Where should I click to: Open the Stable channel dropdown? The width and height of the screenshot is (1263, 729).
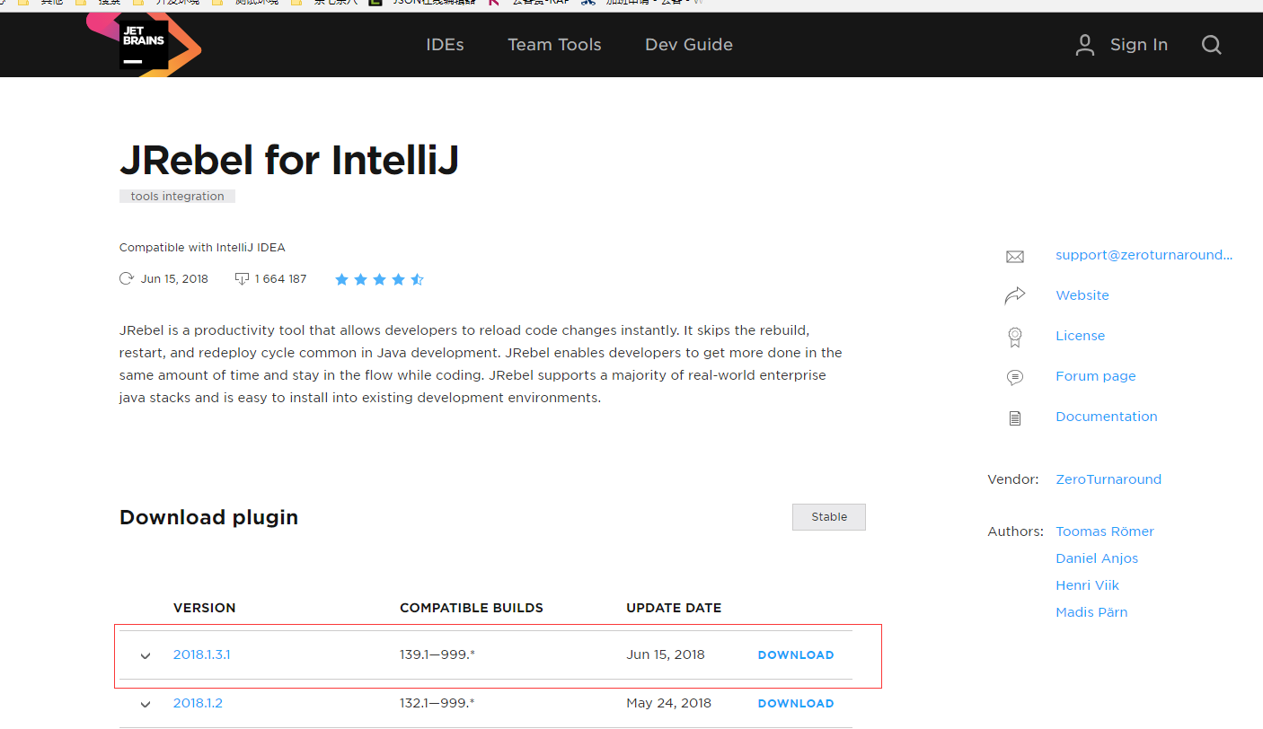[x=828, y=517]
